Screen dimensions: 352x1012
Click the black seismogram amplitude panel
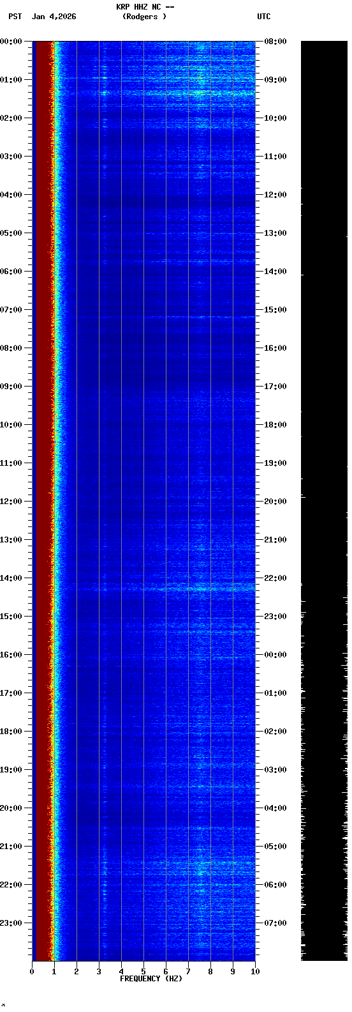[x=324, y=501]
